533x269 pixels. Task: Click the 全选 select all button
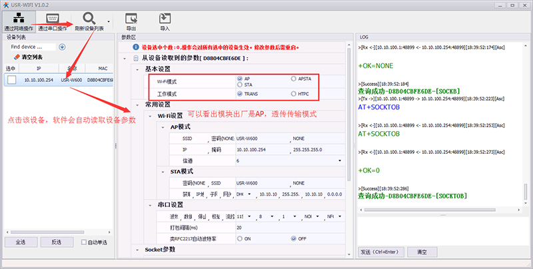tap(20, 242)
